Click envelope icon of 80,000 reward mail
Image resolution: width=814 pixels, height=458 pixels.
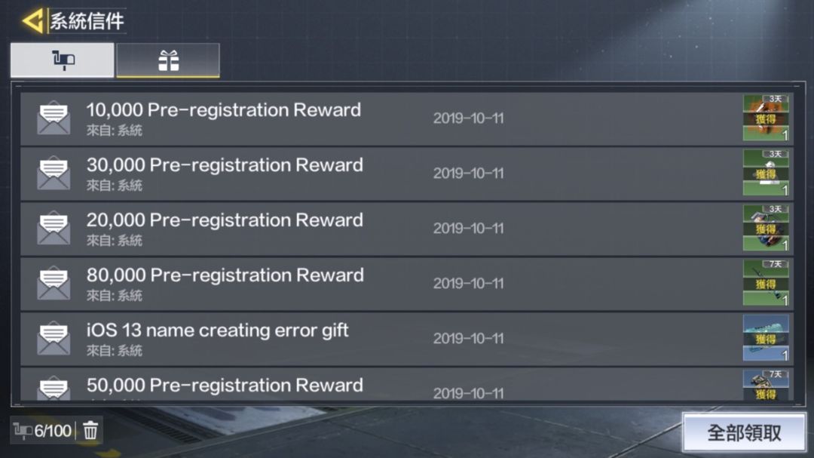(x=54, y=284)
